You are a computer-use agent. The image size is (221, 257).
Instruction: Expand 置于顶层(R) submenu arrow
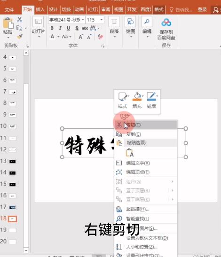tap(172, 190)
